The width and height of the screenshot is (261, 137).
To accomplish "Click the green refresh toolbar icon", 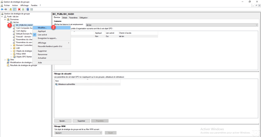I will click(x=23, y=9).
